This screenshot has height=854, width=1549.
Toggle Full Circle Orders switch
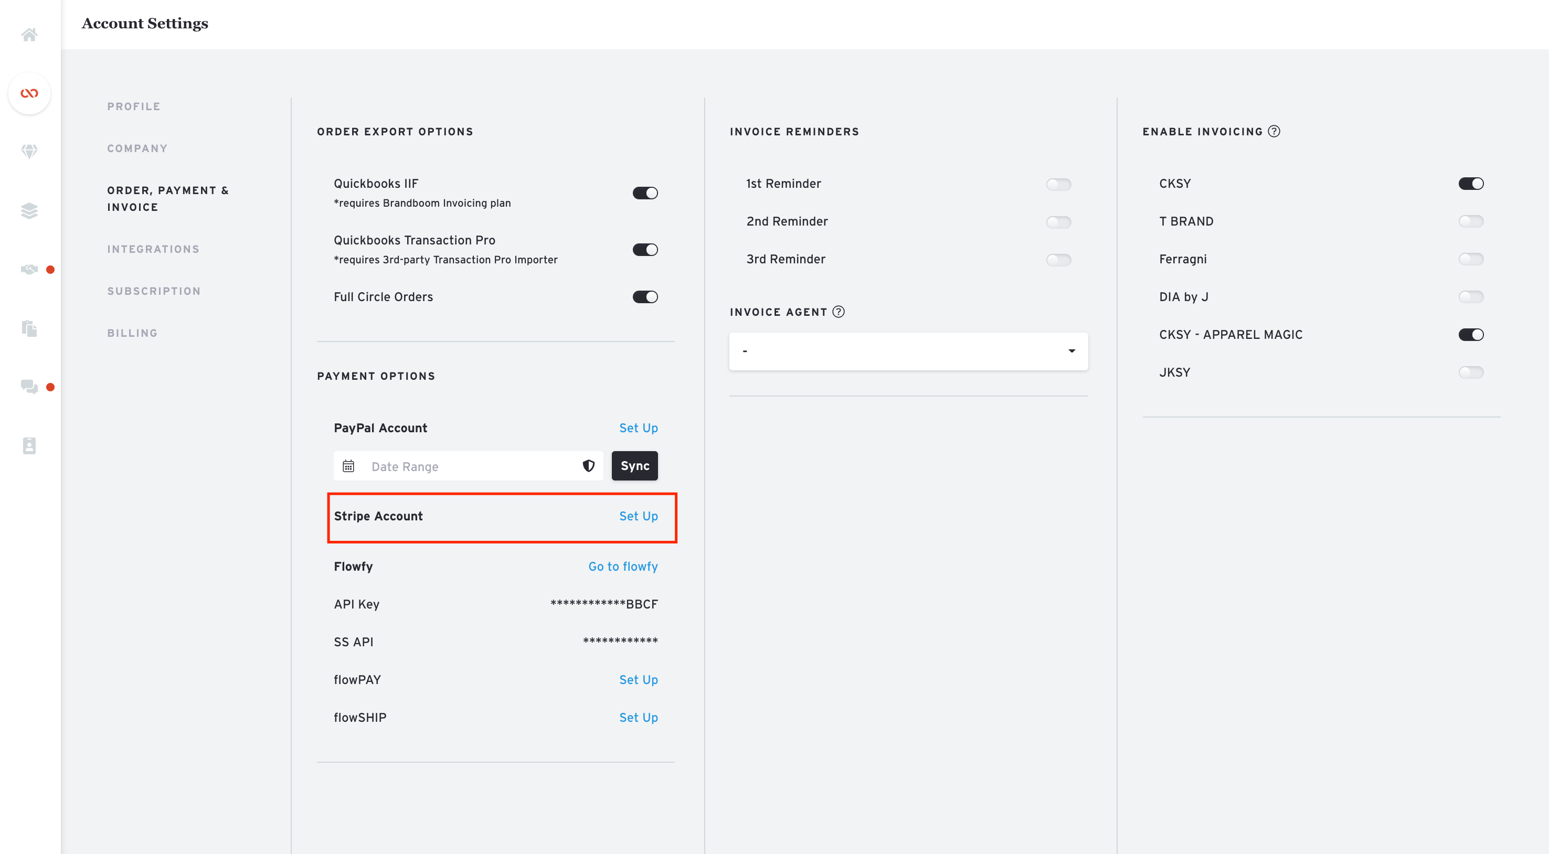tap(645, 297)
